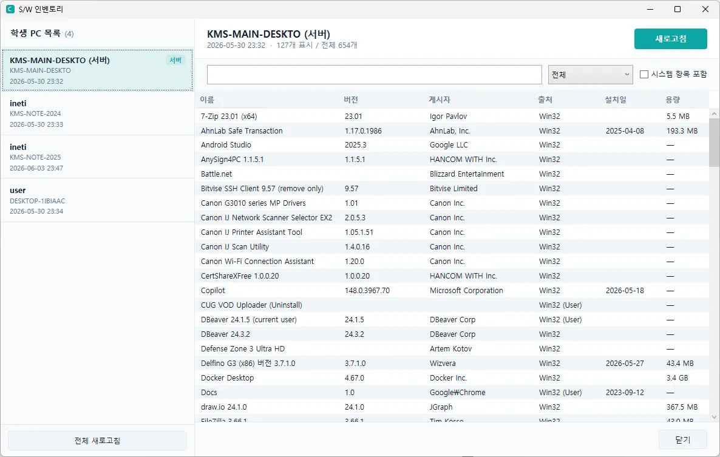Select the Bitvise SSH Client 9.57 row
720x457 pixels.
coord(452,189)
